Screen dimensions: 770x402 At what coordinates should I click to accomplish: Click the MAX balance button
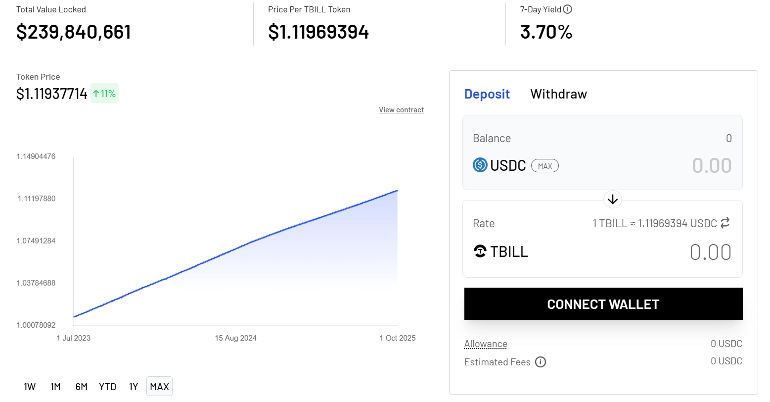coord(544,166)
